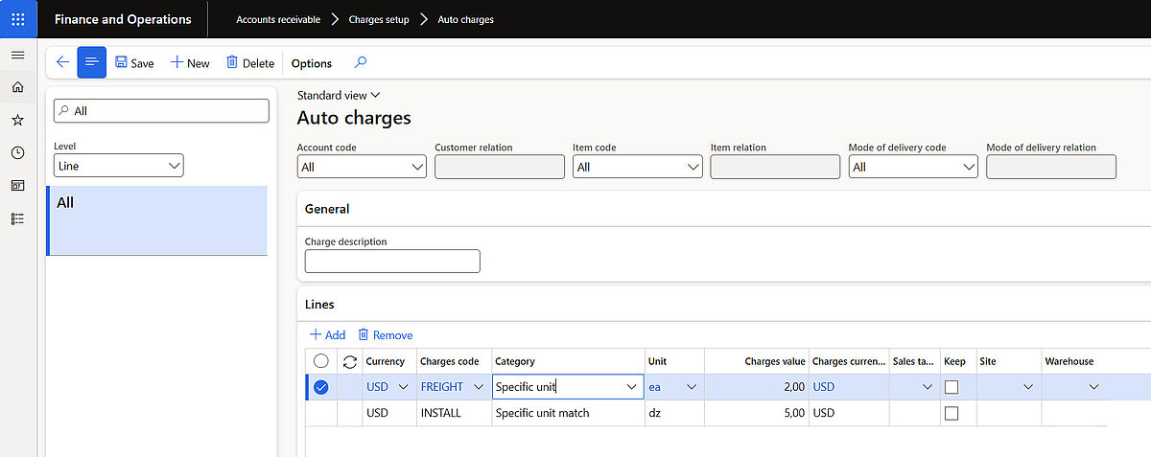Click the All filter search field
Viewport: 1151px width, 457px height.
161,111
